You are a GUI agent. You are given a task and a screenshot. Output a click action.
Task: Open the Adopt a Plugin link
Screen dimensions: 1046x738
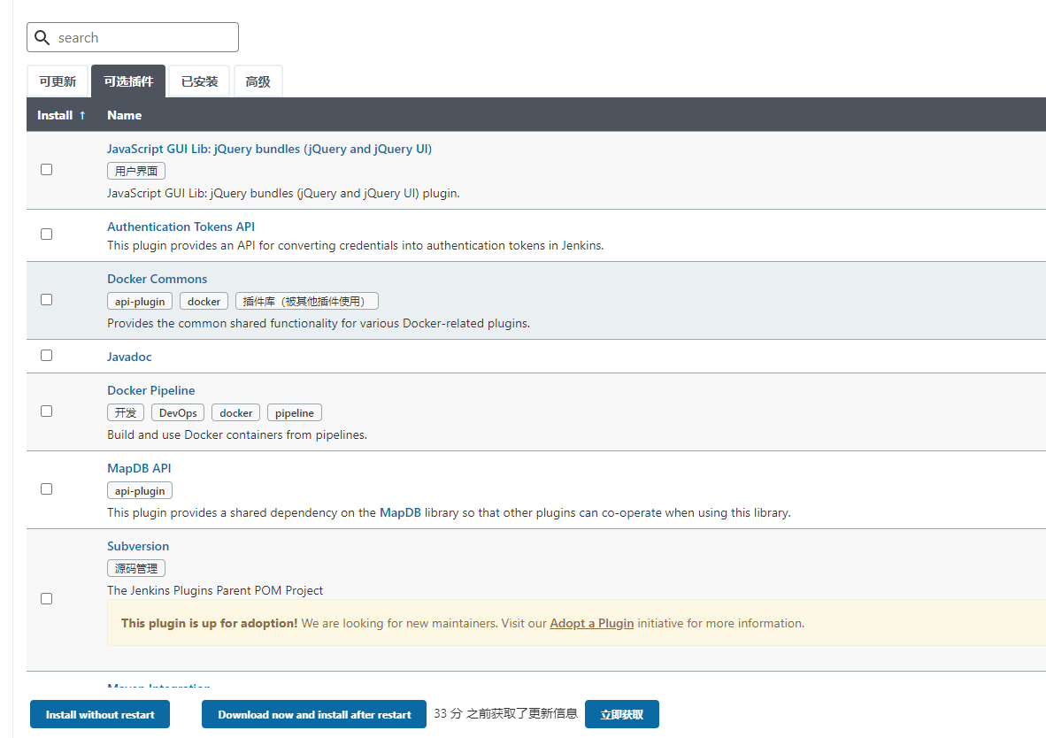[591, 623]
